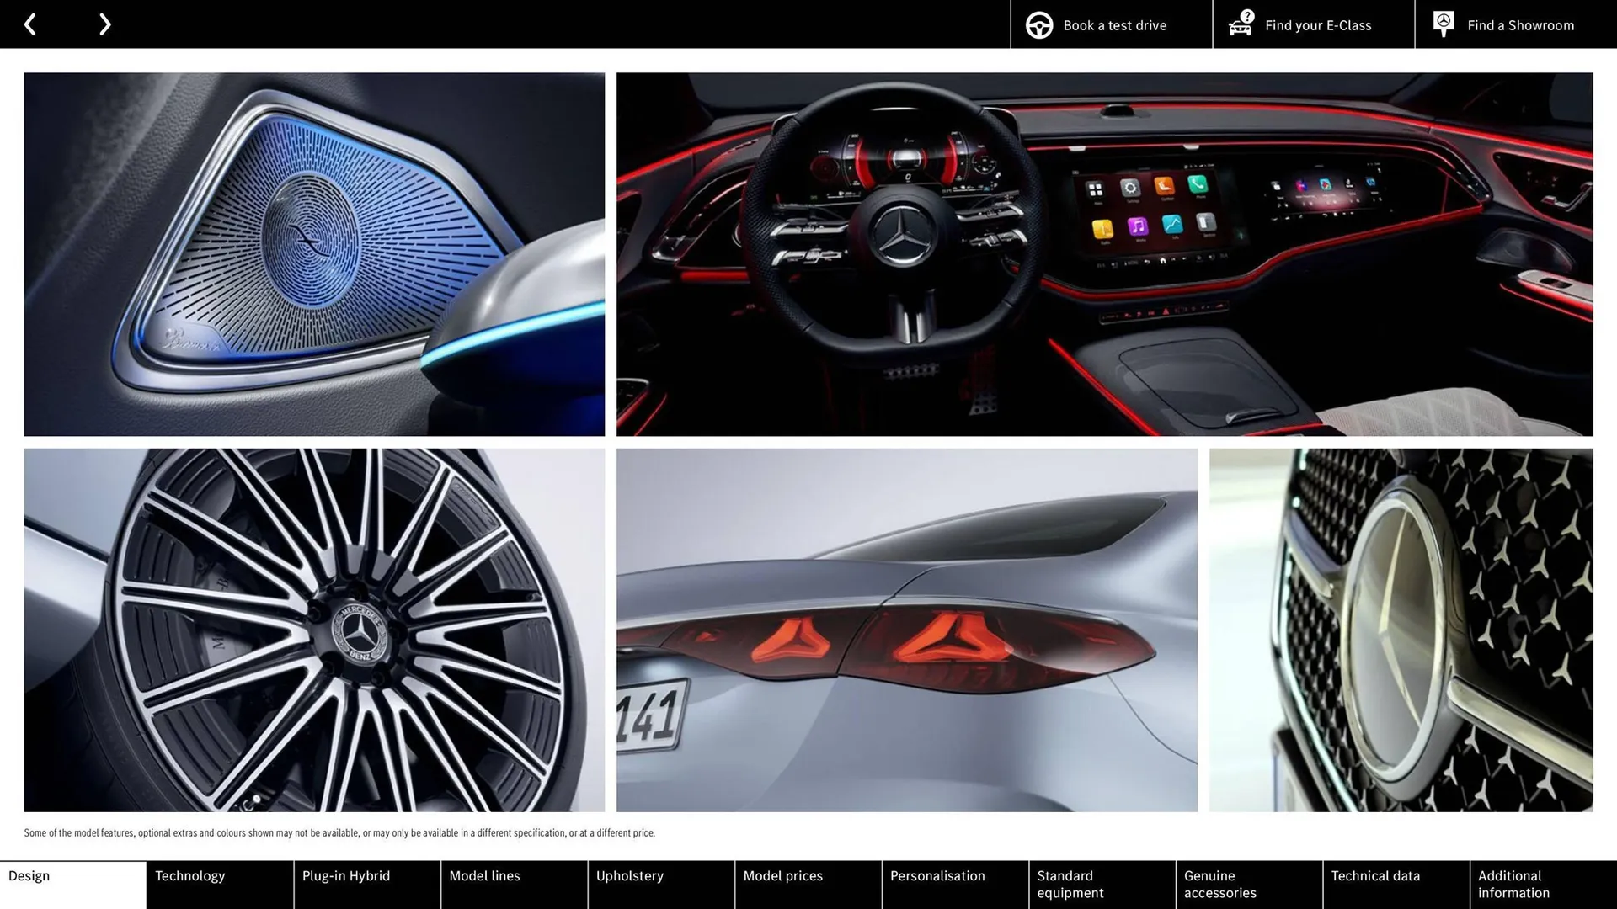Click the Find your E-Class car icon
Screen dimensions: 1617x909
(x=1240, y=24)
